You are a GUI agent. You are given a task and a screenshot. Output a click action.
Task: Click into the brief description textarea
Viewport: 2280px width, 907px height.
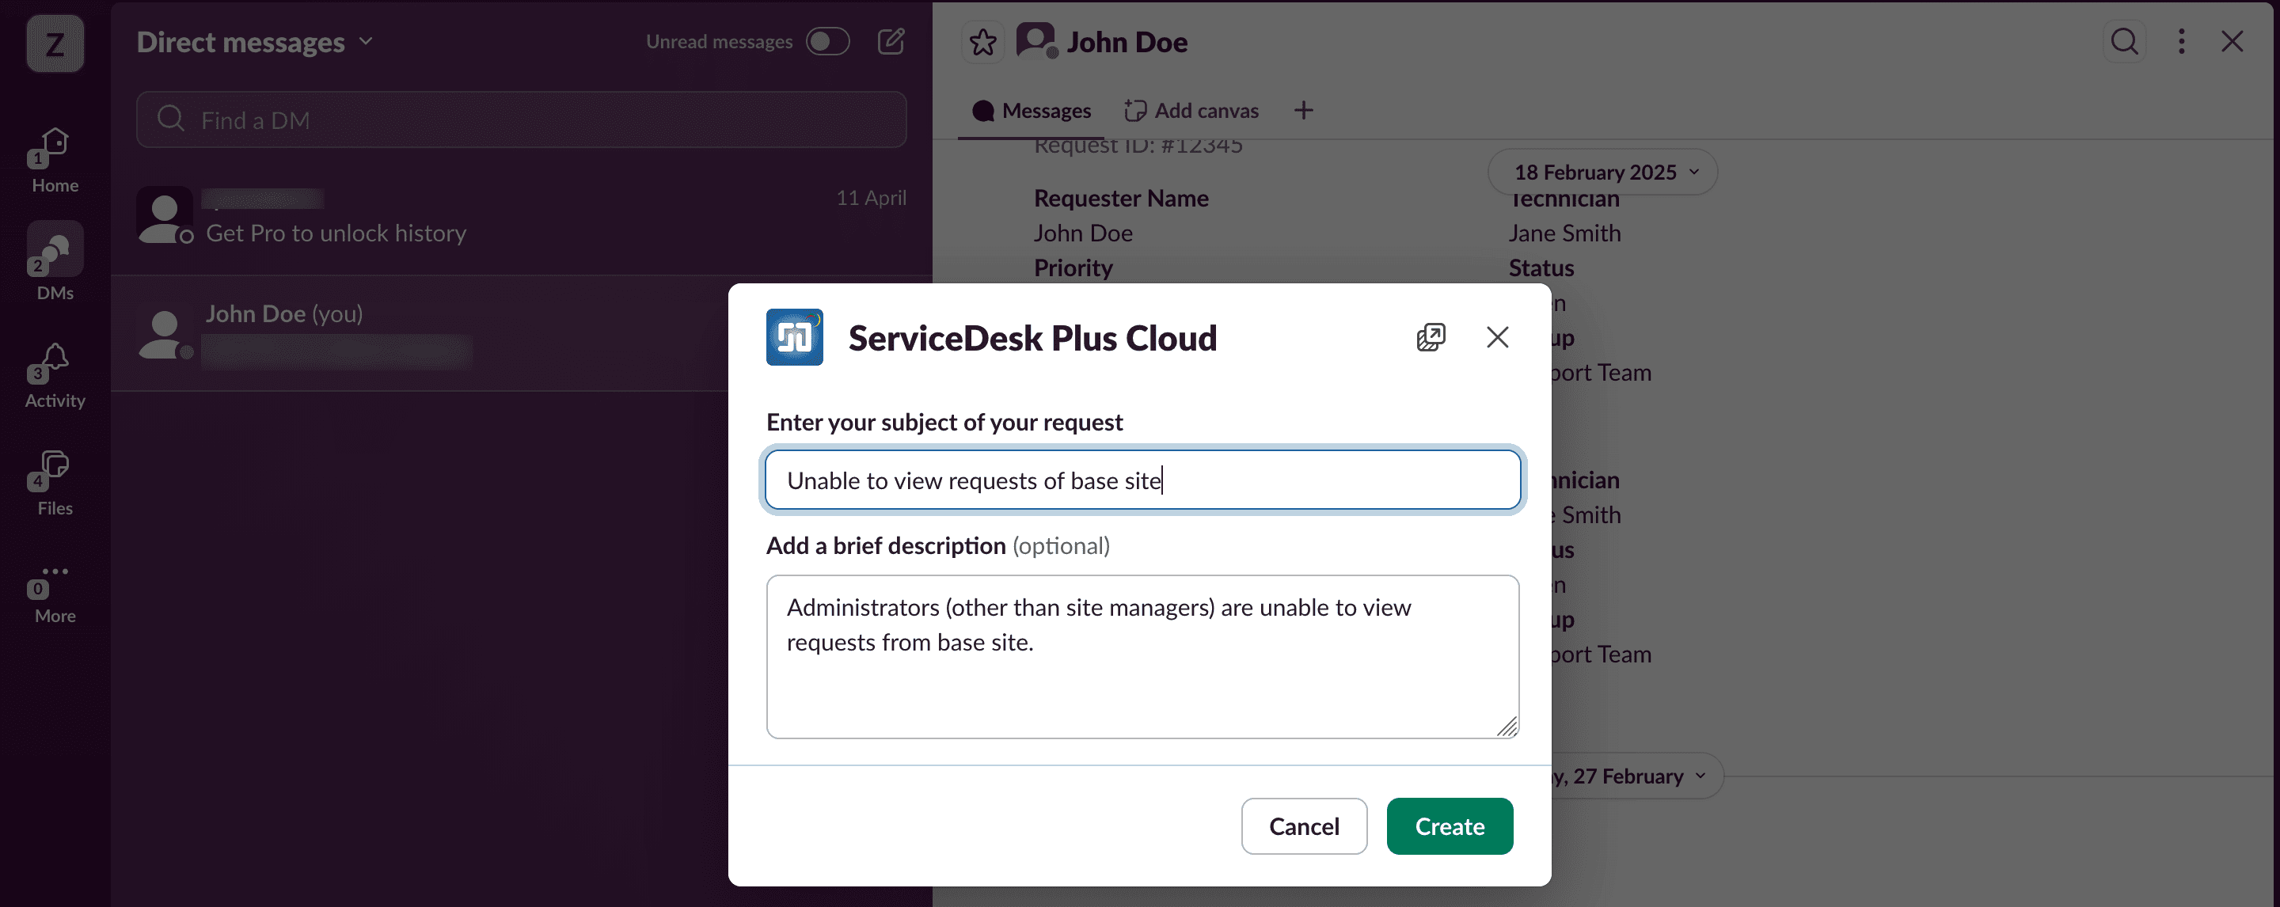[1142, 657]
